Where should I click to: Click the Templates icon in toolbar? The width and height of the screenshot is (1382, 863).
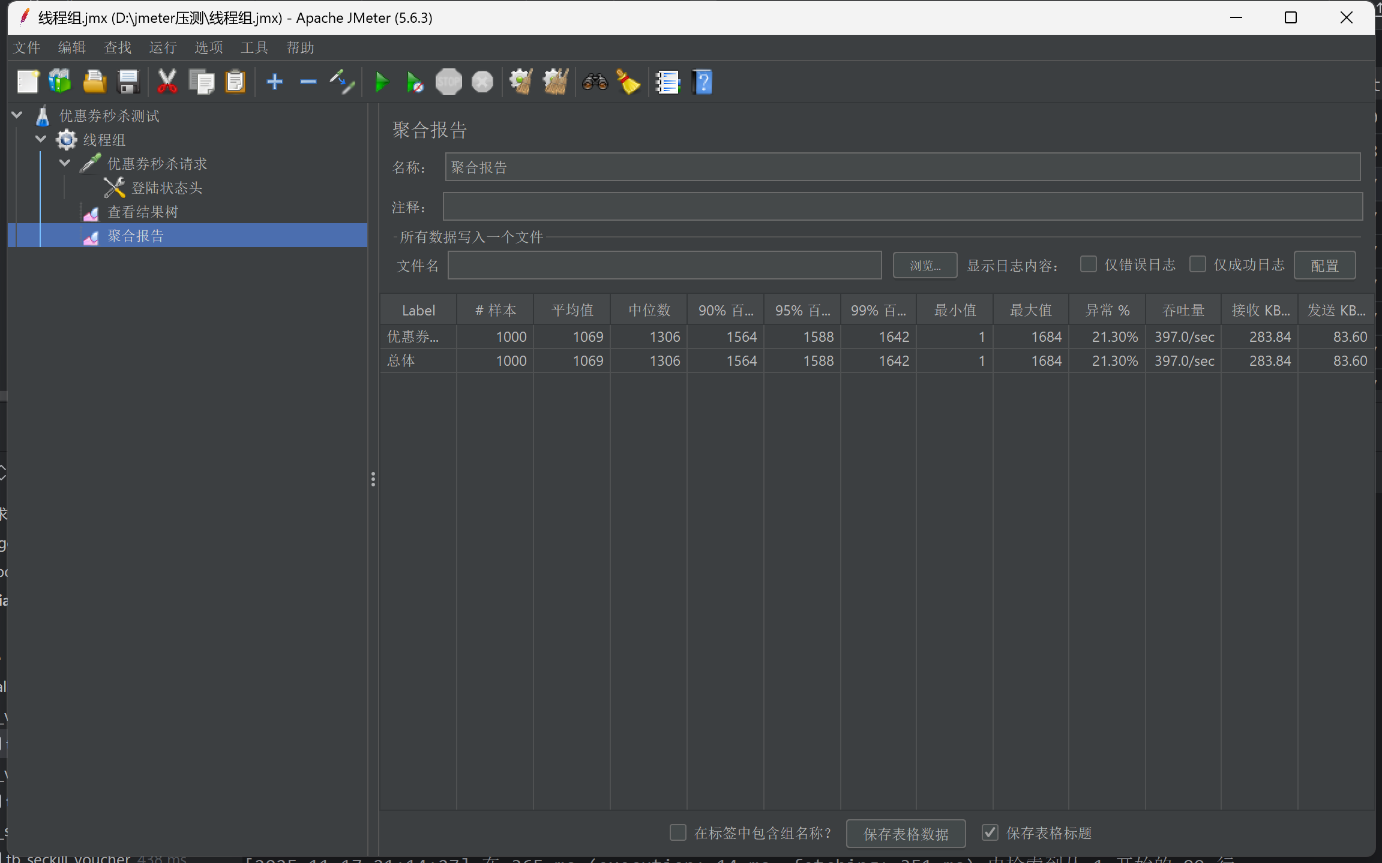pos(60,82)
